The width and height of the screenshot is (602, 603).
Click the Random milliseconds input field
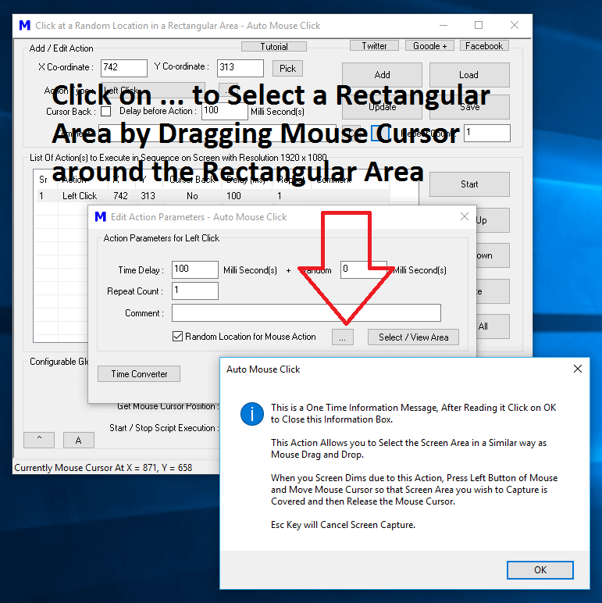(x=363, y=269)
